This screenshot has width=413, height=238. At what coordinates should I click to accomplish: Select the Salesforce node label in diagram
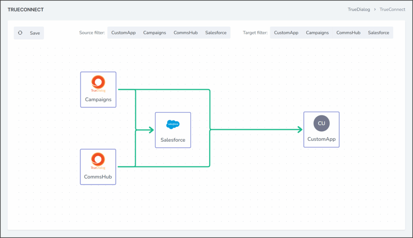tap(173, 140)
